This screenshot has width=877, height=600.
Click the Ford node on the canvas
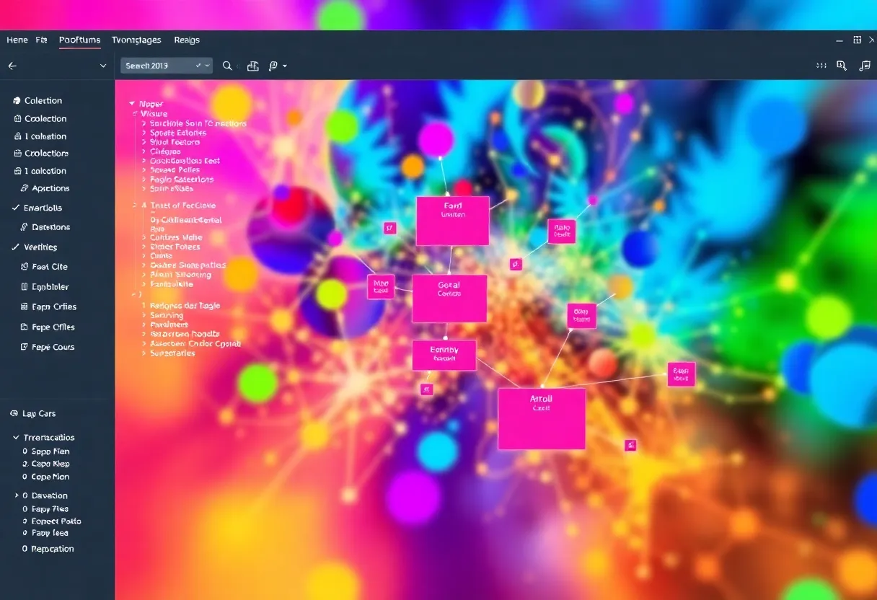tap(452, 220)
